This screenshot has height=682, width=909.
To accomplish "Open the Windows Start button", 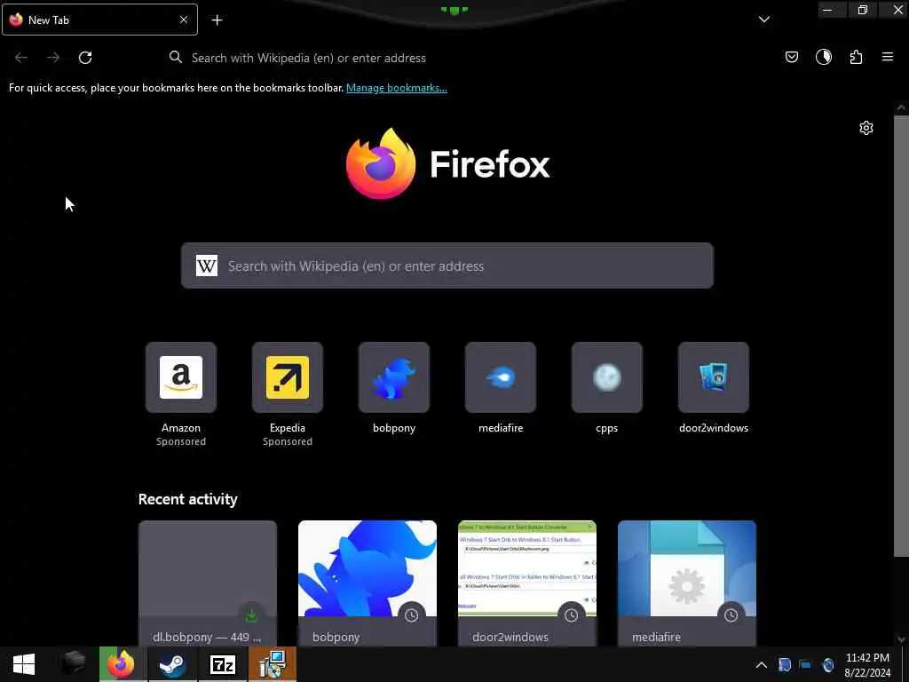I will pos(24,664).
